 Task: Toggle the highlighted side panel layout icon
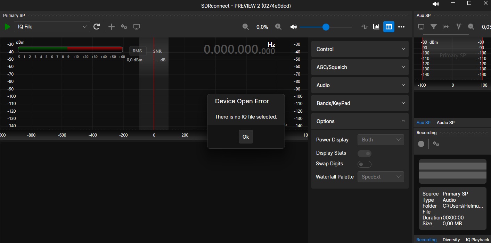389,27
